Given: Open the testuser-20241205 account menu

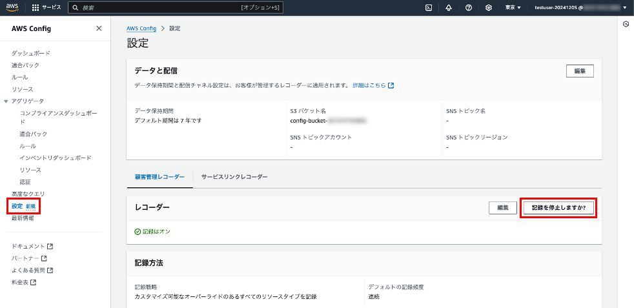Looking at the screenshot, I should [582, 8].
